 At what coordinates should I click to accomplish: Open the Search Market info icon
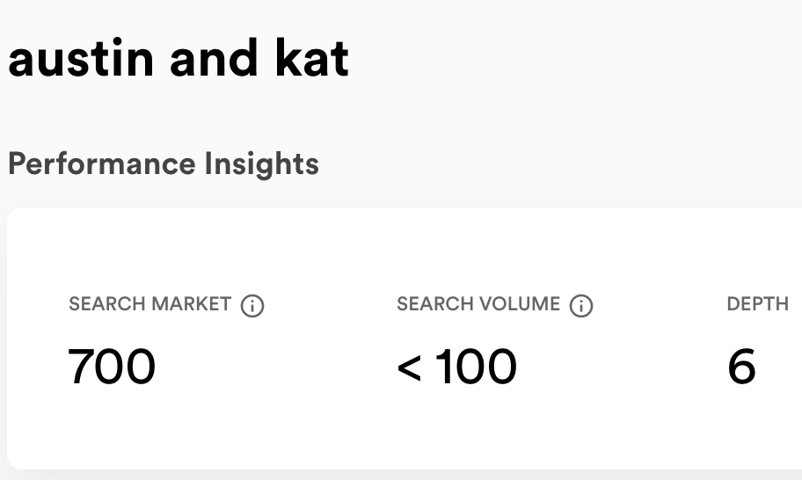click(252, 306)
